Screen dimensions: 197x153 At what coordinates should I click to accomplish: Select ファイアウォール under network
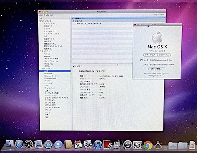(51, 61)
